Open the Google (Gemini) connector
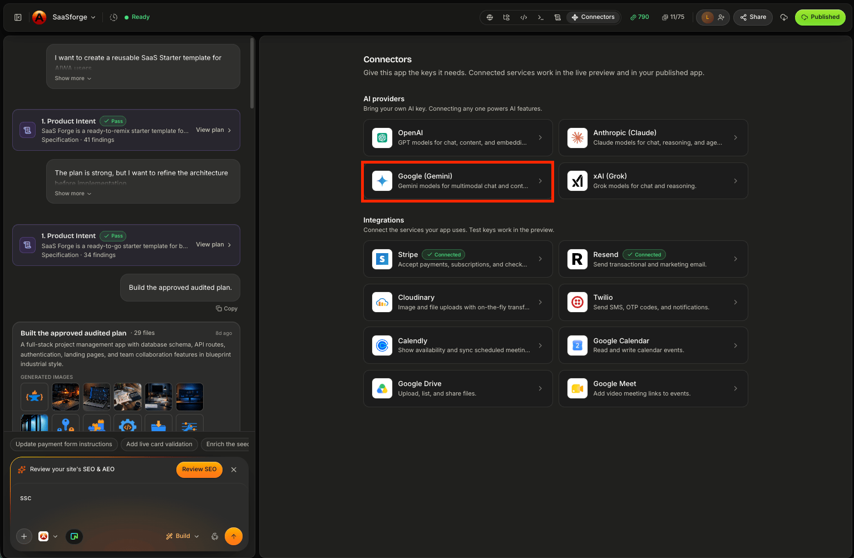 coord(458,181)
